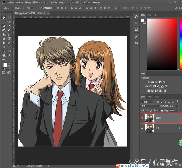Swap foreground and background colors

pyautogui.click(x=9, y=63)
